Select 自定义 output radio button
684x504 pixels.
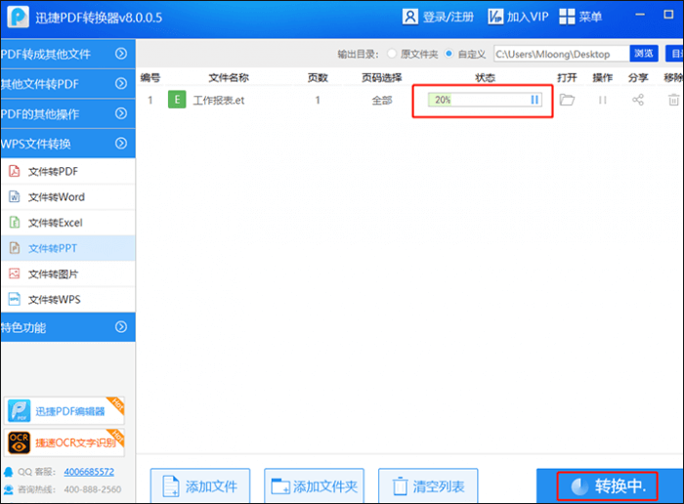pyautogui.click(x=449, y=54)
